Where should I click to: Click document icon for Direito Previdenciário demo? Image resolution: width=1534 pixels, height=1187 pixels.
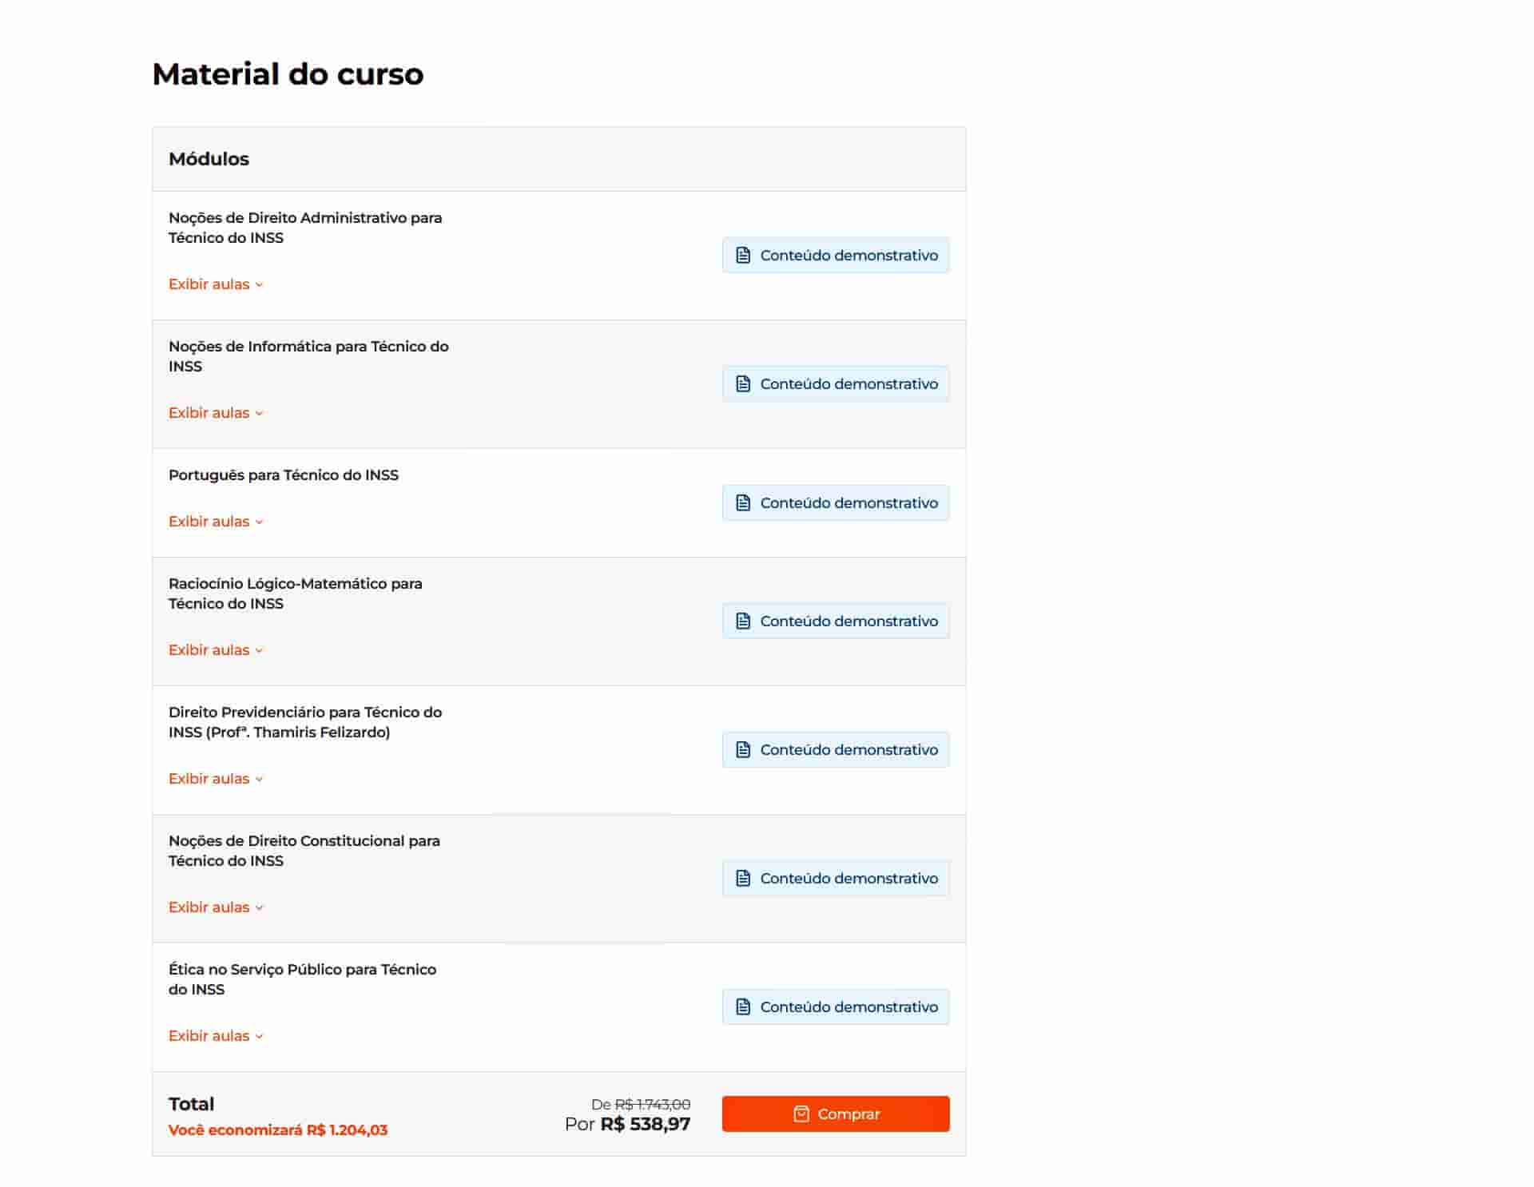[x=743, y=750]
